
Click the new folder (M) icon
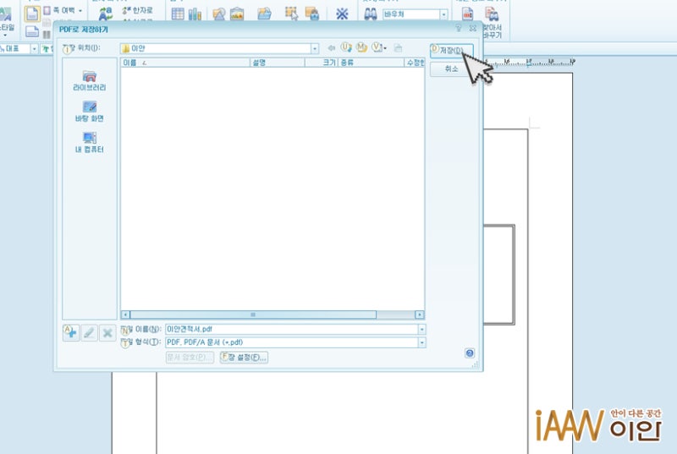click(x=362, y=47)
